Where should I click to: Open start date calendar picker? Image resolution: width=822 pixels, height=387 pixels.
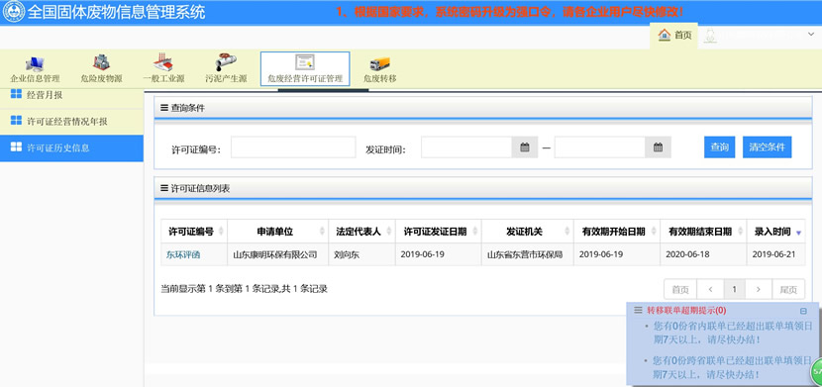pyautogui.click(x=524, y=147)
